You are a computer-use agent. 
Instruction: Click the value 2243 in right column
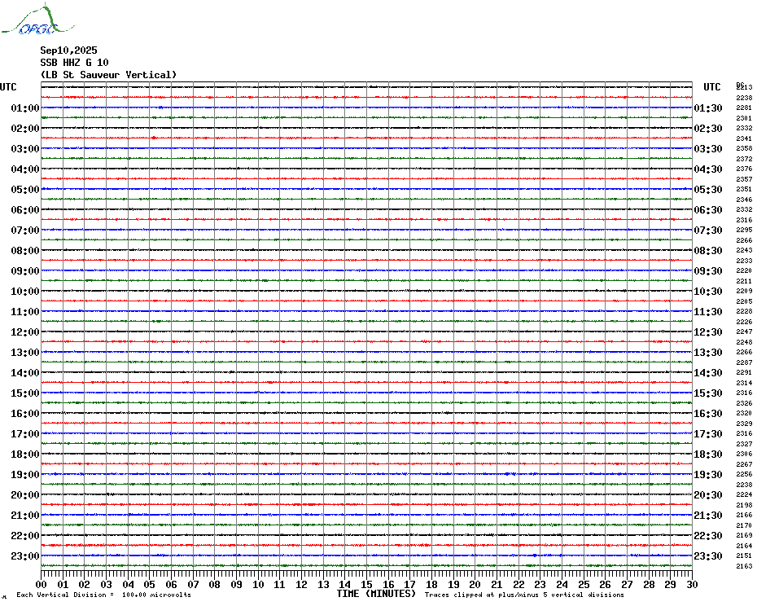tap(744, 250)
